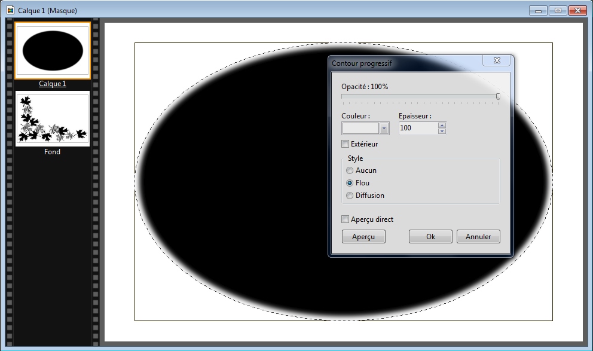Image resolution: width=593 pixels, height=351 pixels.
Task: Click the Couleur color swatch
Action: 360,129
